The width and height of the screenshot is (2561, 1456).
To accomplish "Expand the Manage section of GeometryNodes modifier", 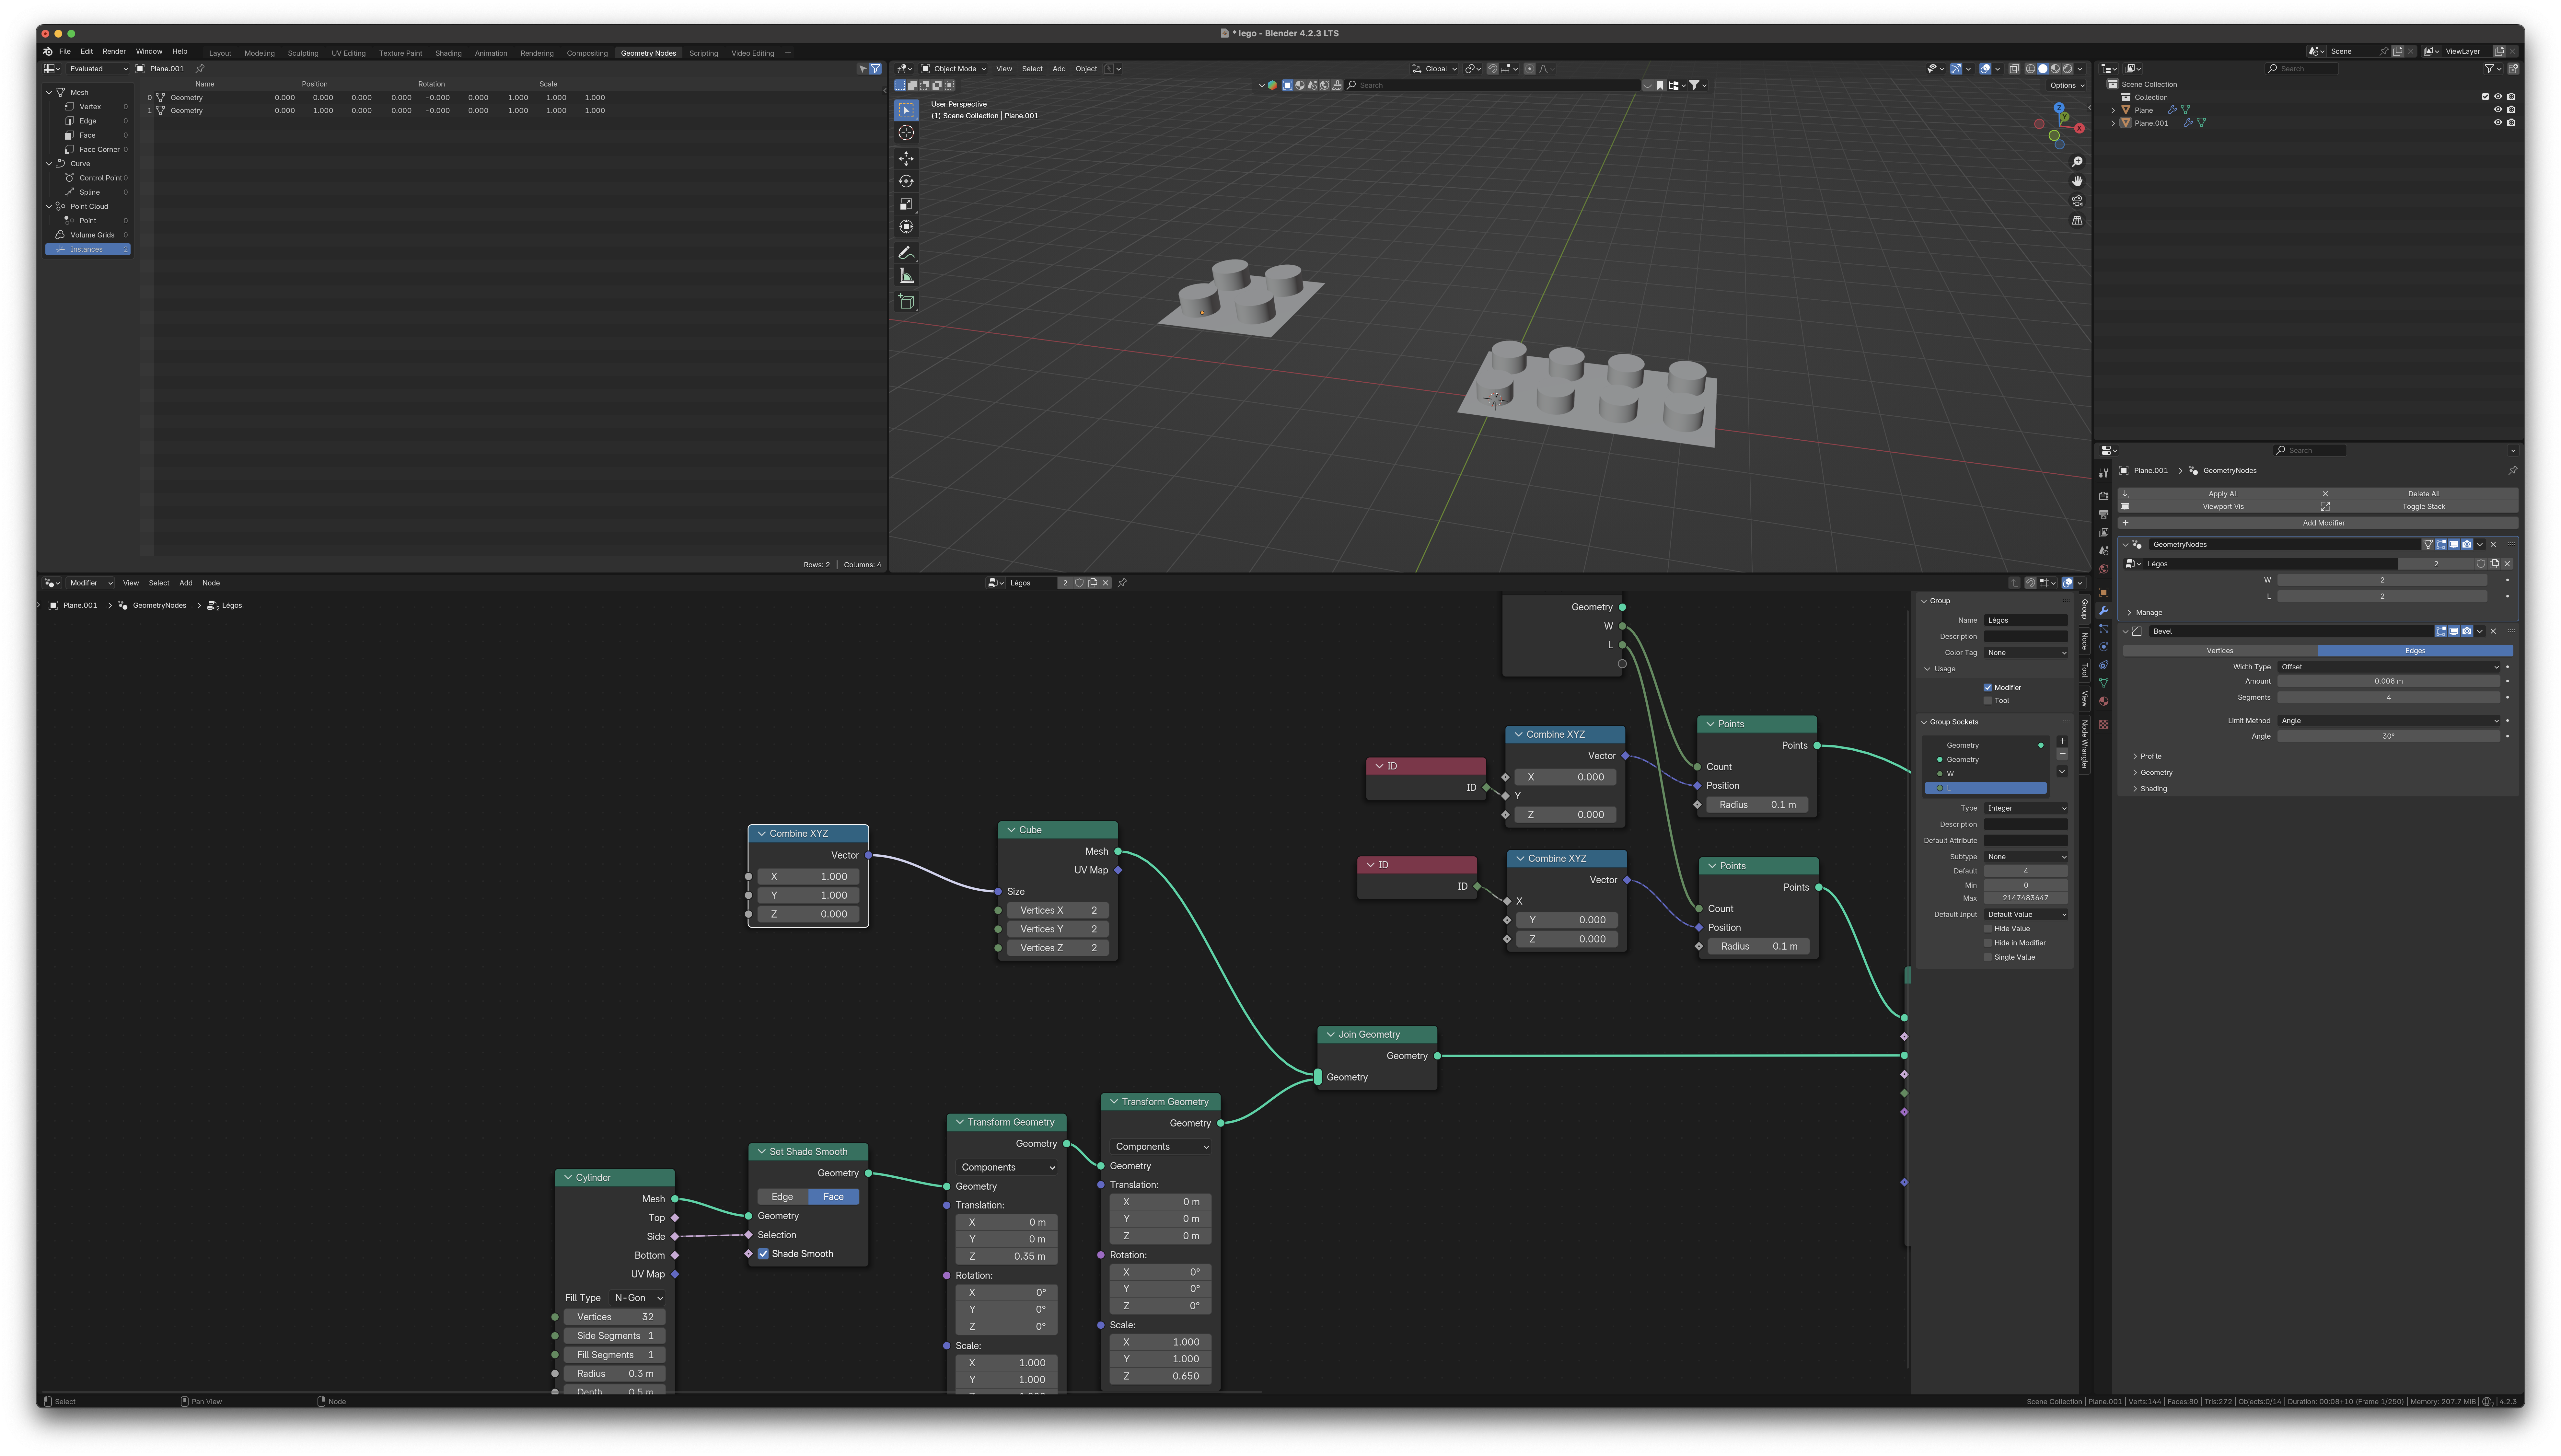I will pos(2146,613).
